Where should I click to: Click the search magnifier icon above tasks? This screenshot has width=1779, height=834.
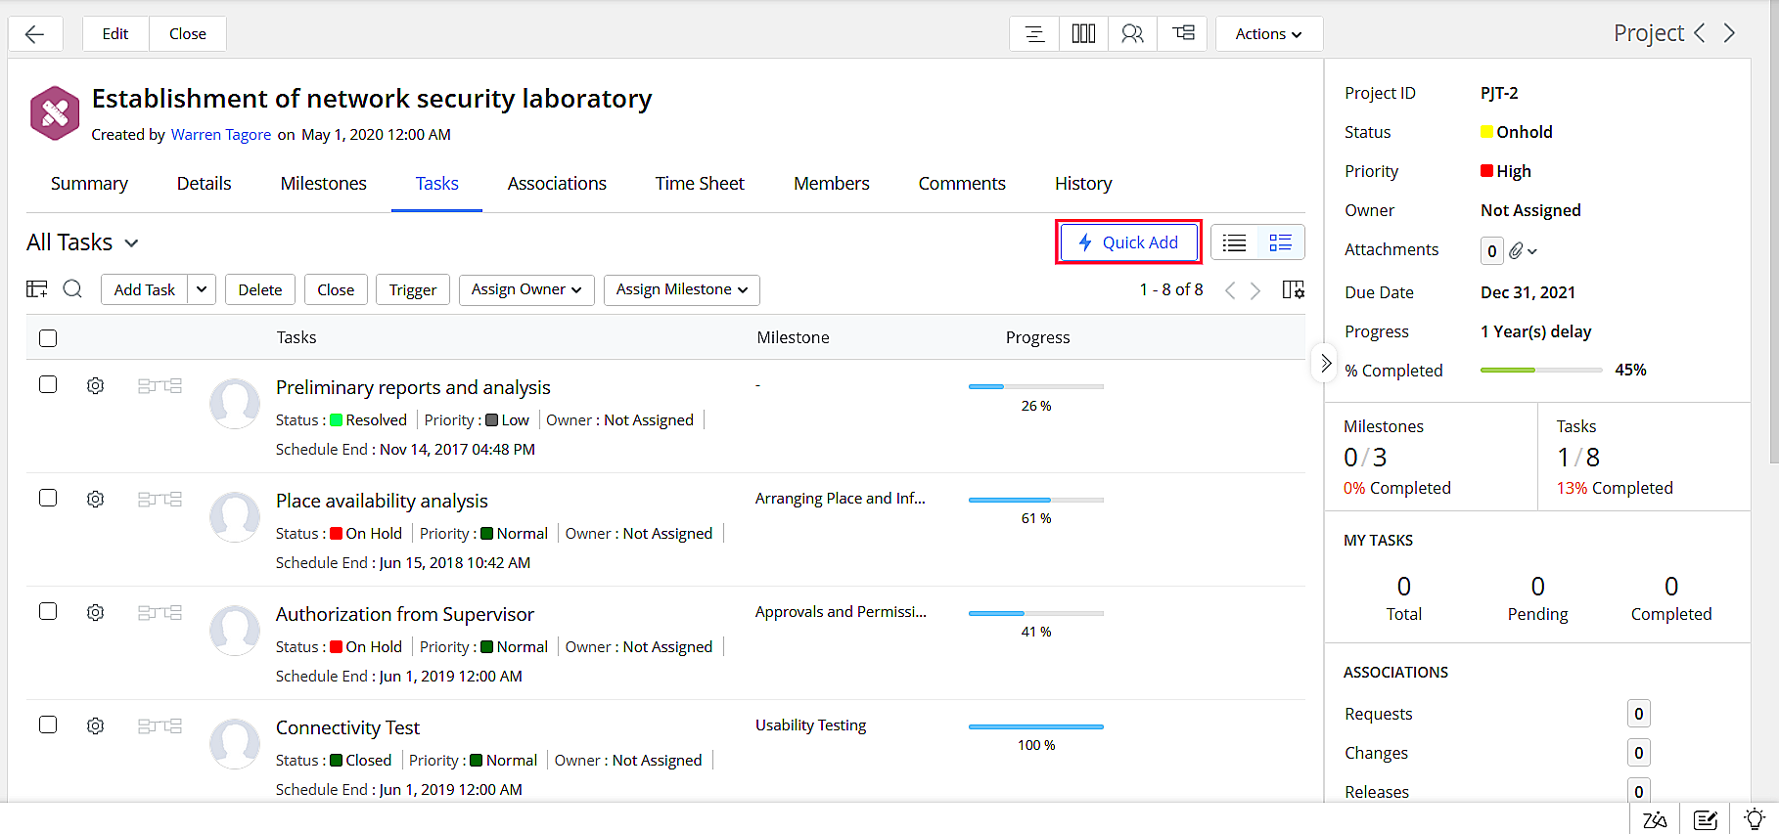pyautogui.click(x=72, y=289)
